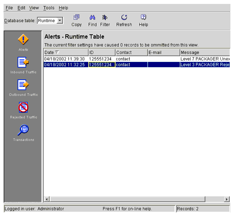234x216 pixels.
Task: Click the horizontal scrollbar right arrow
Action: pos(227,199)
